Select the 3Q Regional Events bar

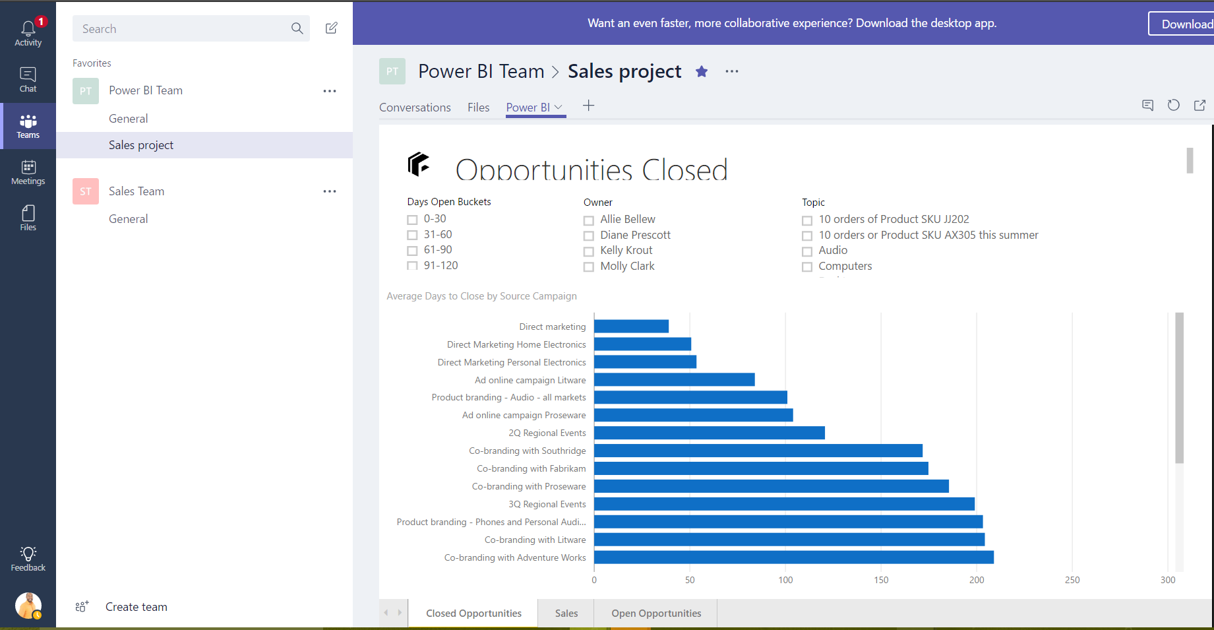pos(784,504)
